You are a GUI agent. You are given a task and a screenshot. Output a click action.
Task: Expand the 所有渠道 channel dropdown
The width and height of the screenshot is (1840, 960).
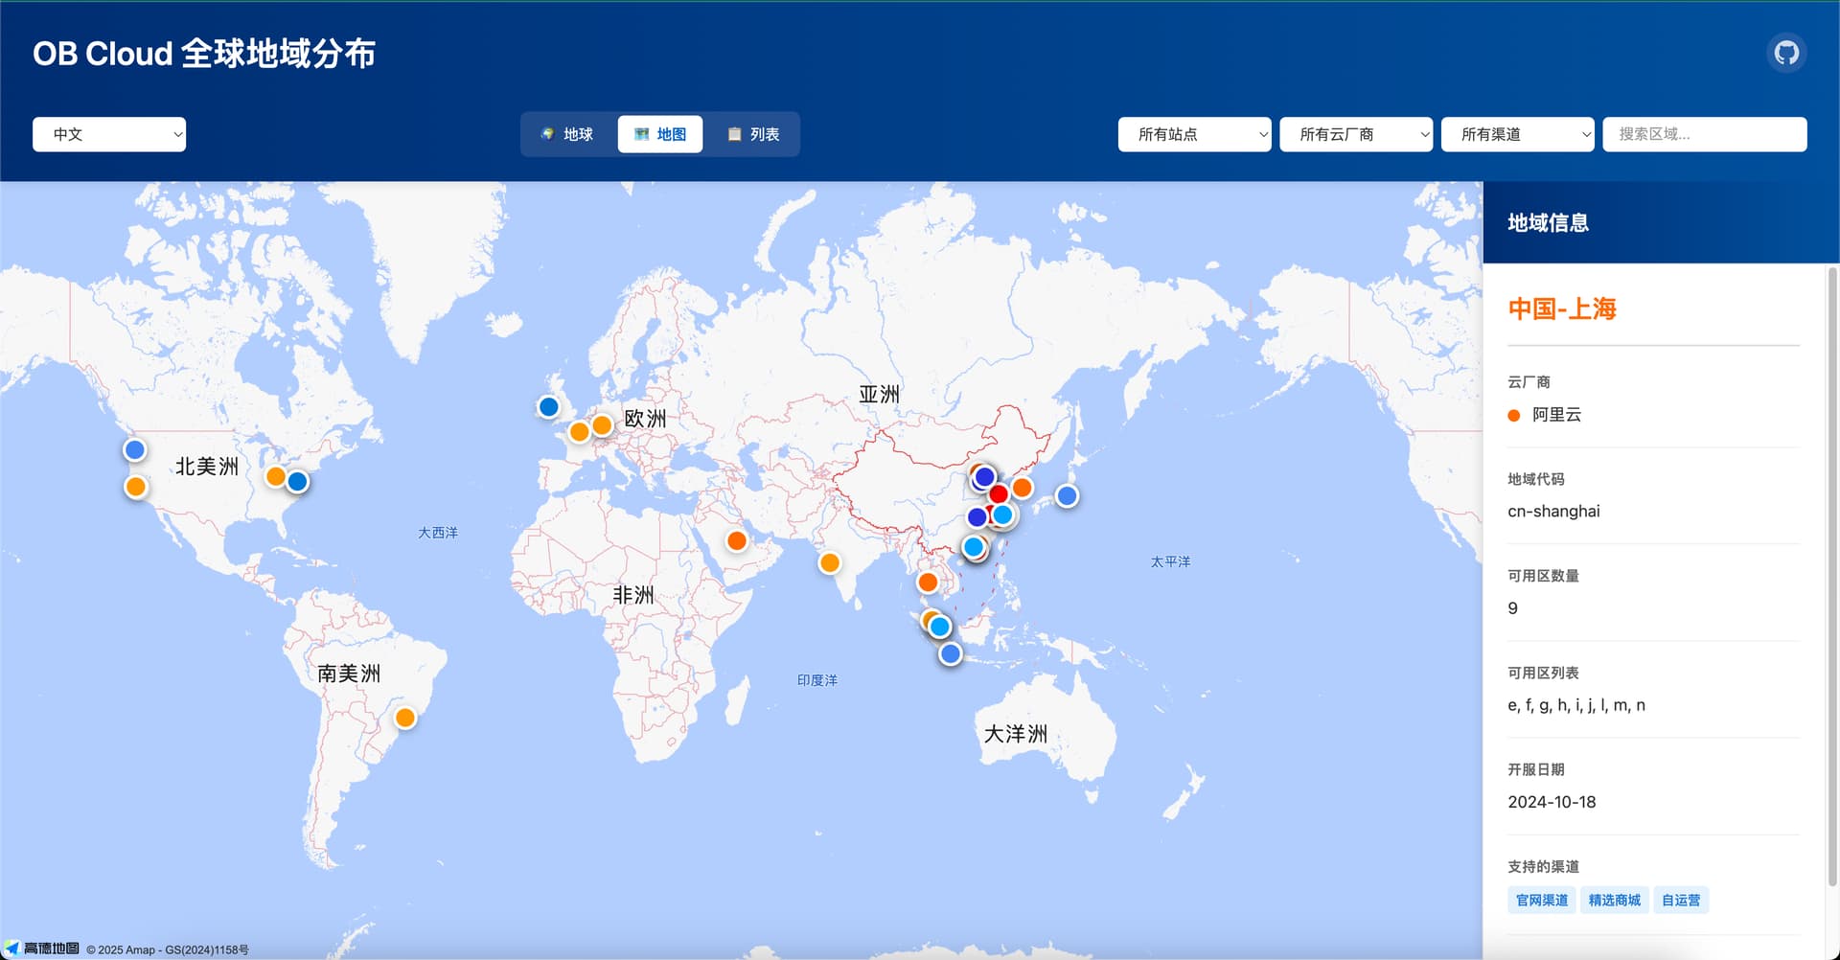click(1517, 134)
